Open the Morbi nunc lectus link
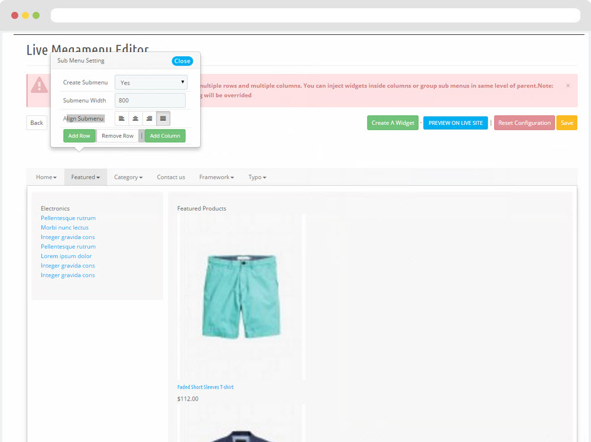Viewport: 591px width, 442px height. click(x=64, y=228)
